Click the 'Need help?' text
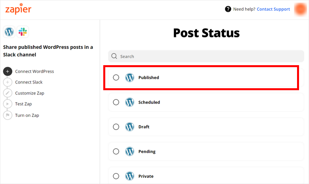The image size is (309, 184). [x=244, y=9]
